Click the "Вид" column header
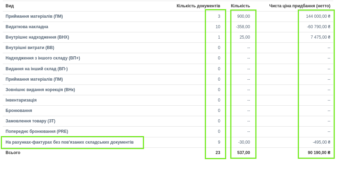Image resolution: width=337 pixels, height=169 pixels. click(x=10, y=6)
